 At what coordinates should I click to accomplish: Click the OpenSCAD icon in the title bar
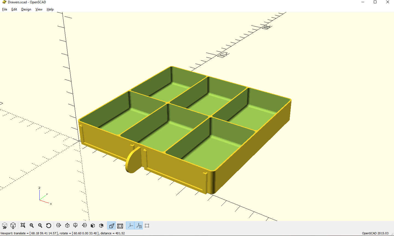4,2
